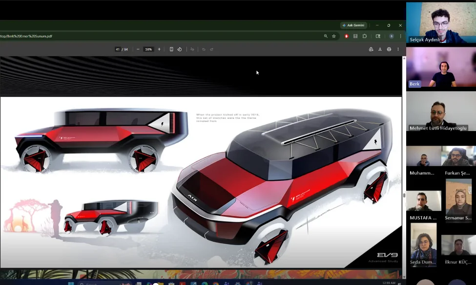Open PDF viewer more actions menu
Viewport: 476px width, 285px height.
pyautogui.click(x=398, y=49)
